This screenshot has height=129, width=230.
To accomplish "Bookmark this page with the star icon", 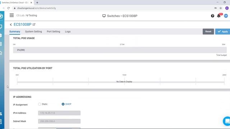I will [221, 8].
